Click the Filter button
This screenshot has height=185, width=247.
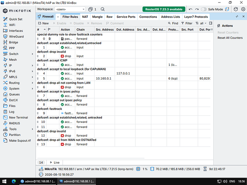pos(187,23)
